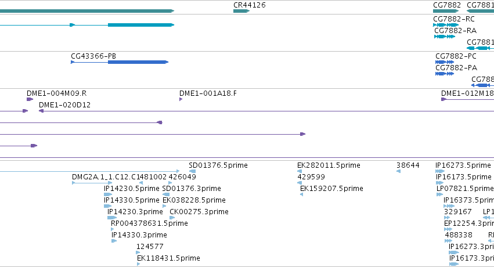Select the LP07821.5prime EST

pyautogui.click(x=440, y=194)
